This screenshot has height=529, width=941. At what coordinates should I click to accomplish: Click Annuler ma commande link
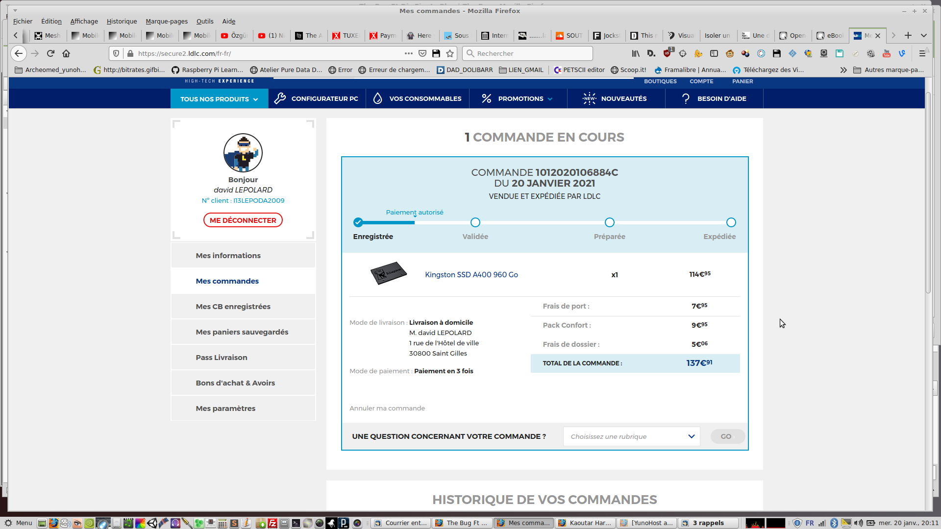[387, 408]
